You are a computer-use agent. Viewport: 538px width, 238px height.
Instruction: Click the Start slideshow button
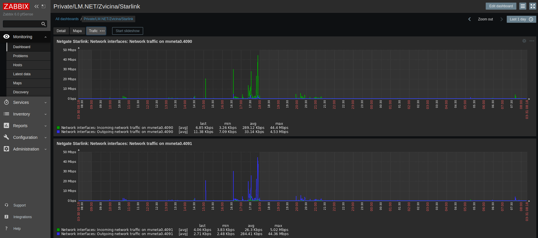pos(128,31)
